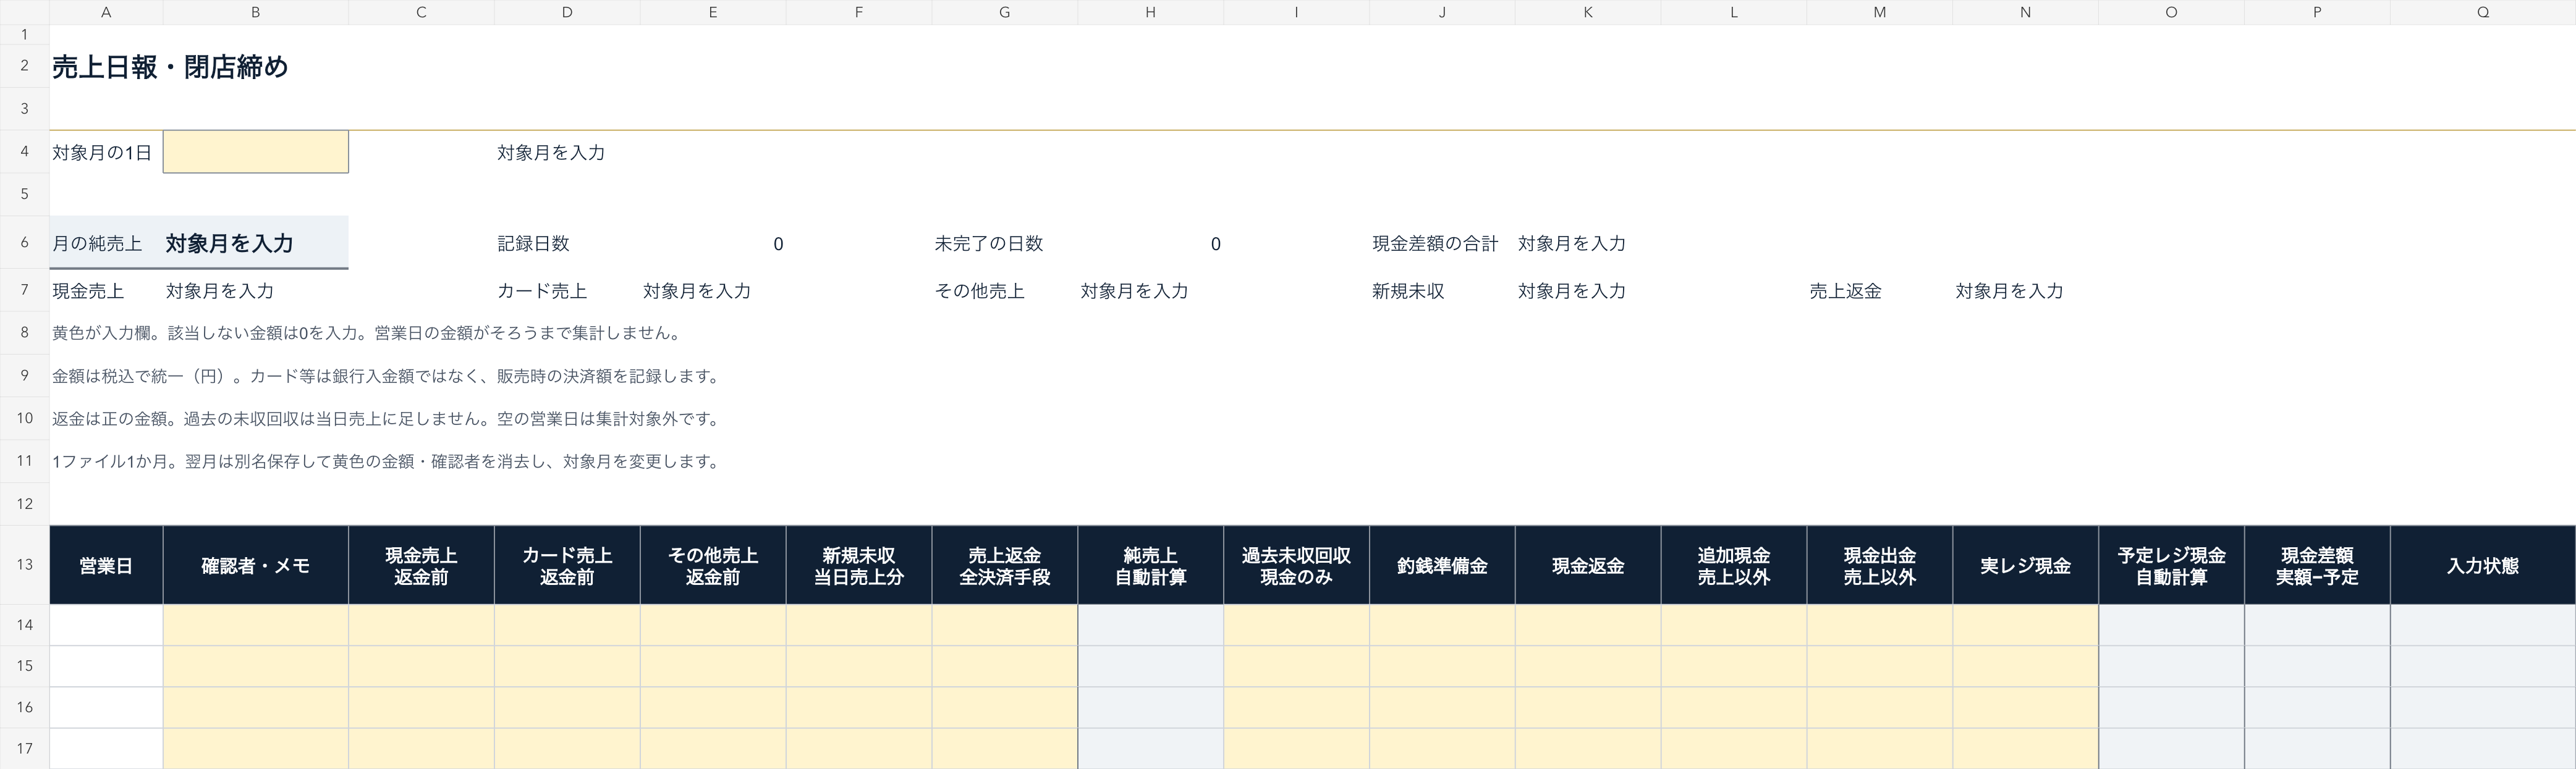Click the その他売上 返金前 header
This screenshot has width=2576, height=769.
pyautogui.click(x=713, y=565)
